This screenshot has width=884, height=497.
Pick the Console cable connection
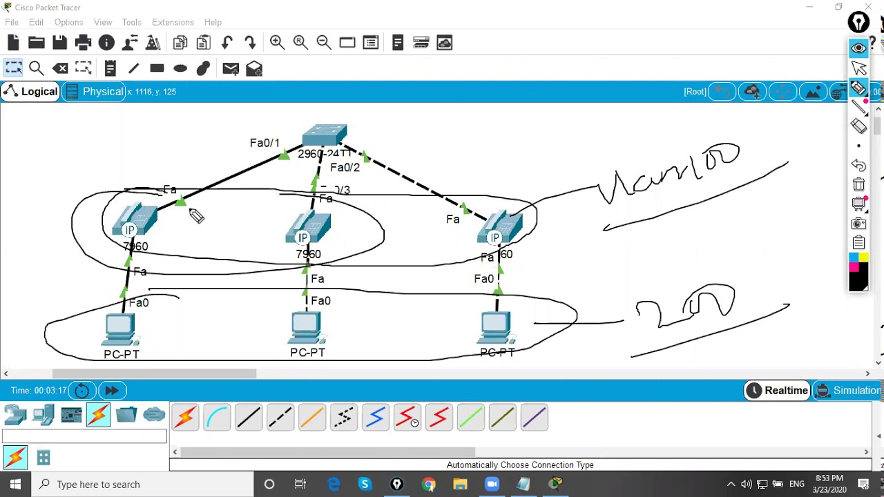coord(217,417)
